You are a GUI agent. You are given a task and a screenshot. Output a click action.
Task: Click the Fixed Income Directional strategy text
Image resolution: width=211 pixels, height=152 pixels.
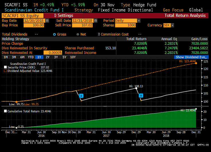click(x=125, y=10)
